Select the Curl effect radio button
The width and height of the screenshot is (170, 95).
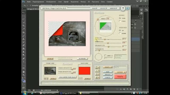[120, 18]
